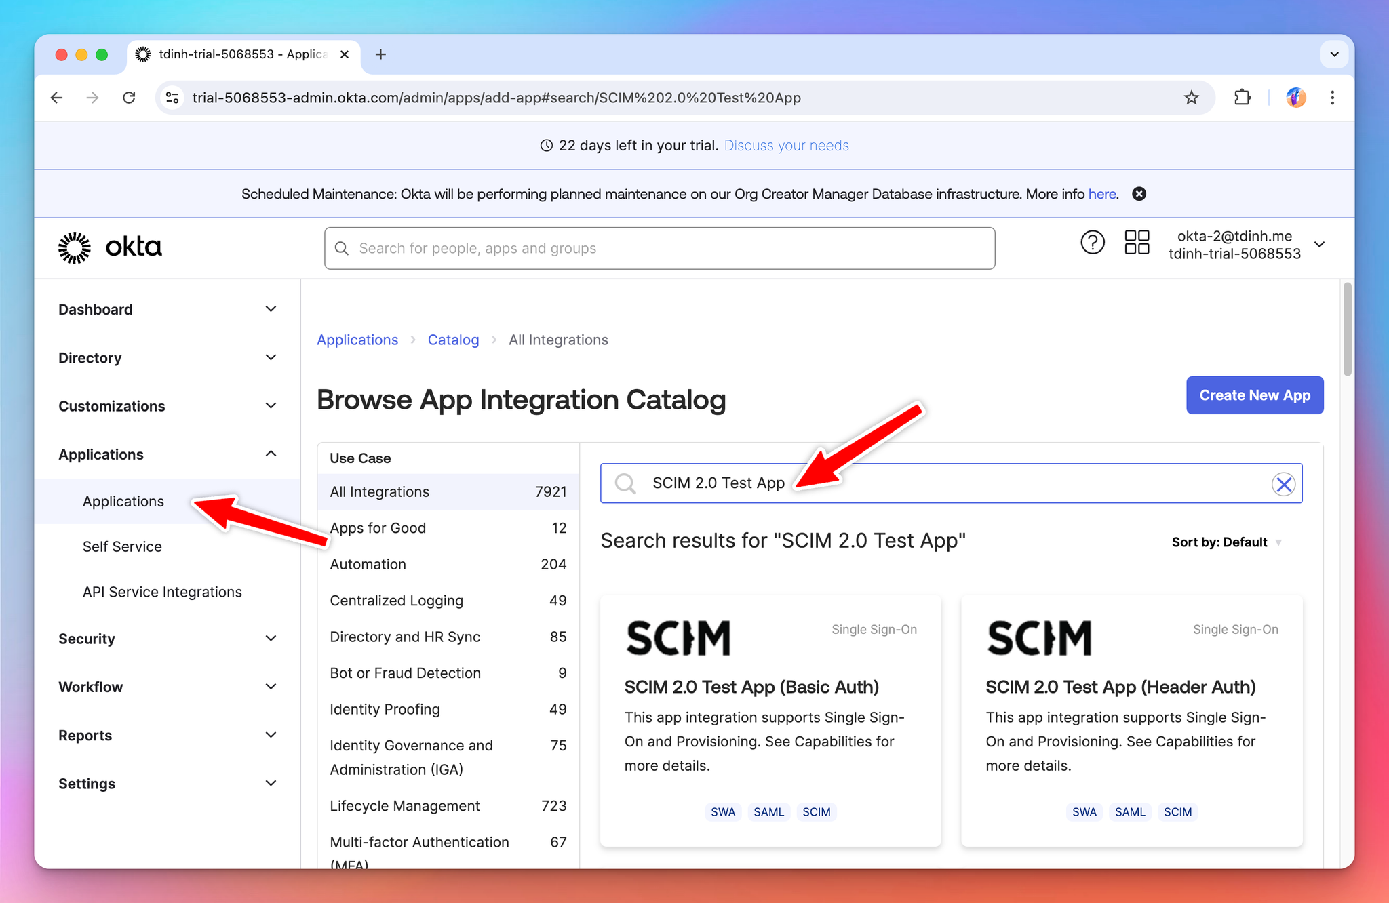Click SCIM tag on Basic Auth card
The image size is (1389, 903).
click(816, 812)
